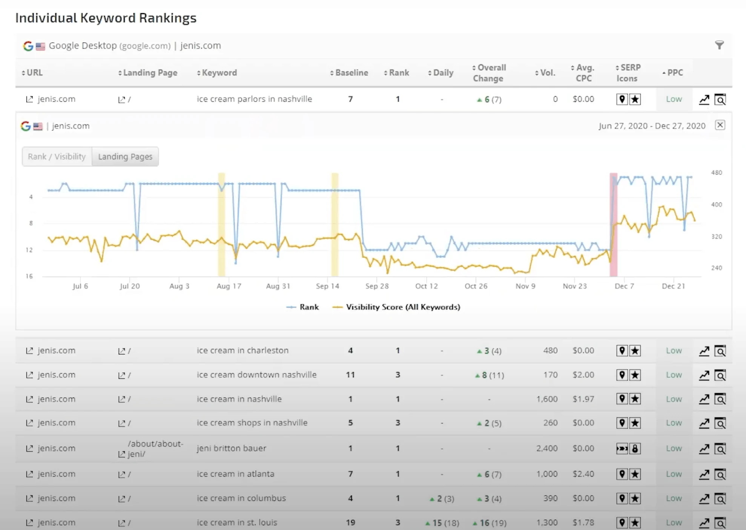Select the Landing Pages tab

point(125,156)
